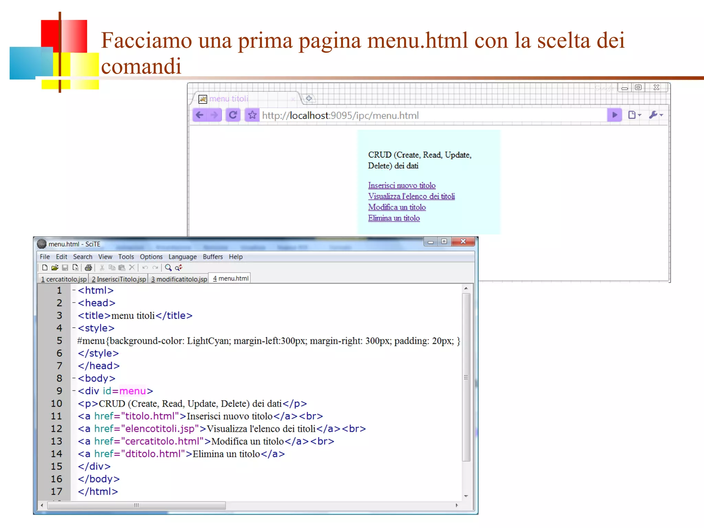The height and width of the screenshot is (528, 704).
Task: Select the menu titoli browser tab
Action: [246, 99]
